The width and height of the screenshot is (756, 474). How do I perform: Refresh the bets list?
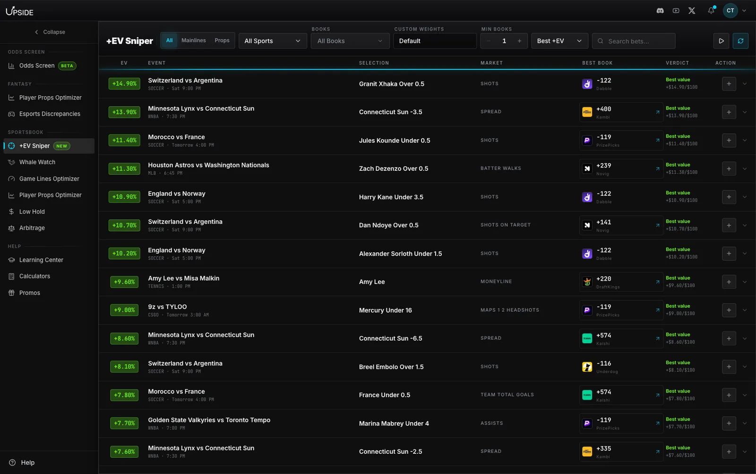point(740,41)
